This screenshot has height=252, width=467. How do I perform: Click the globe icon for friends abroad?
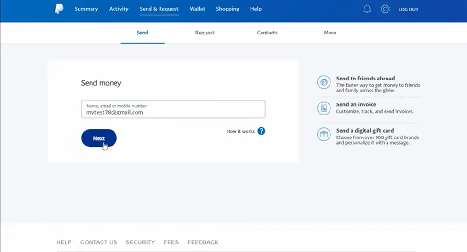324,82
